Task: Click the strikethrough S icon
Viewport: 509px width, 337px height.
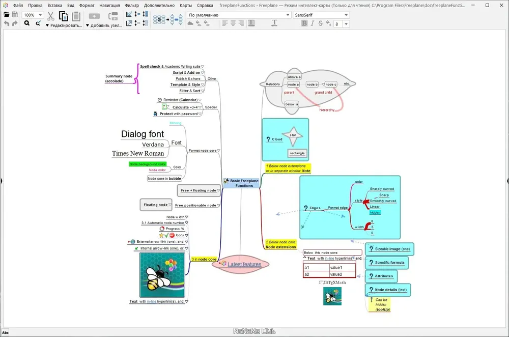Action: [x=320, y=23]
